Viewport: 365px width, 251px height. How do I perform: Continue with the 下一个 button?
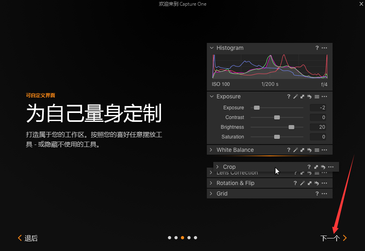[x=334, y=238]
